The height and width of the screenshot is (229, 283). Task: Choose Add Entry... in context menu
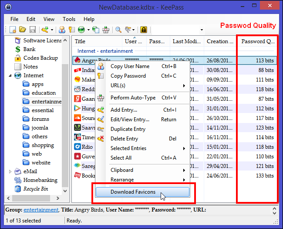(142, 110)
